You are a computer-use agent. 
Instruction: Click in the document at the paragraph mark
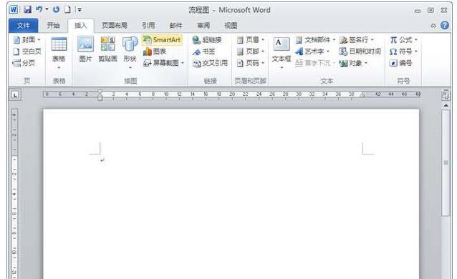102,160
